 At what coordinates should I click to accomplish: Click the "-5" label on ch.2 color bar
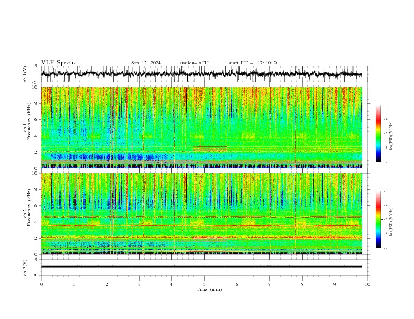click(x=385, y=219)
